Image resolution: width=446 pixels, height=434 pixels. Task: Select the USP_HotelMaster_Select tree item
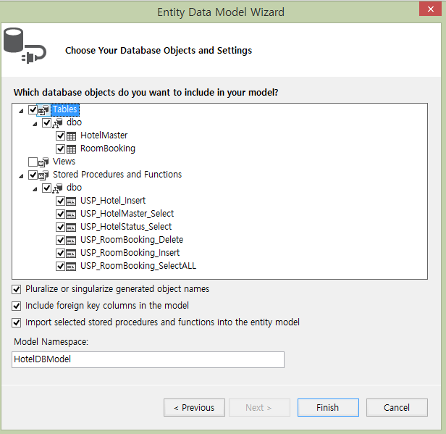[x=127, y=214]
